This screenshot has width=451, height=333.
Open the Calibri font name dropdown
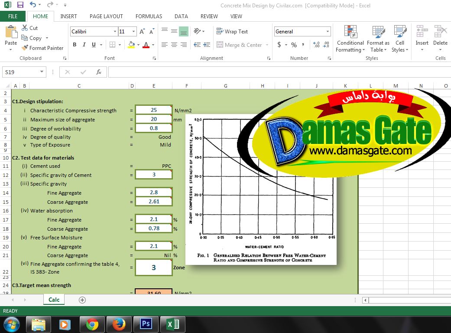[115, 31]
